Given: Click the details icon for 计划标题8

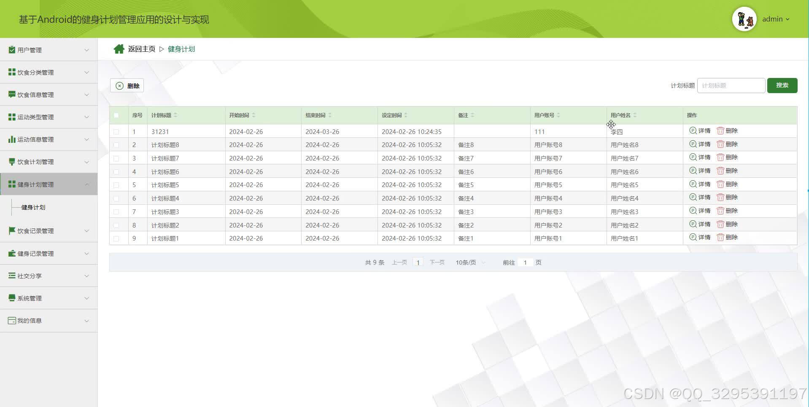Looking at the screenshot, I should tap(693, 144).
